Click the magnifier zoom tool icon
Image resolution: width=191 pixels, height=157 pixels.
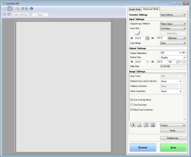pos(18,9)
